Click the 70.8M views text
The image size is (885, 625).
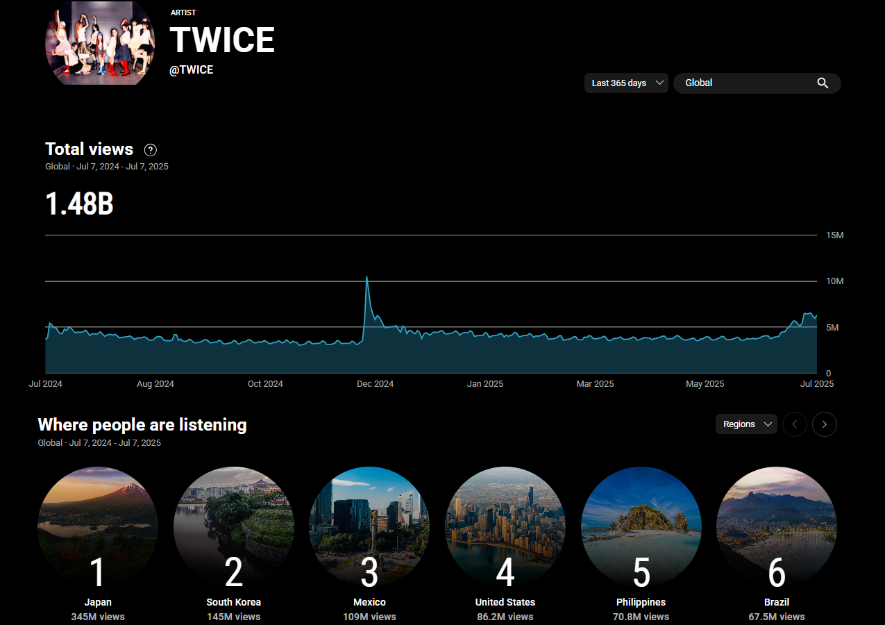coord(641,617)
